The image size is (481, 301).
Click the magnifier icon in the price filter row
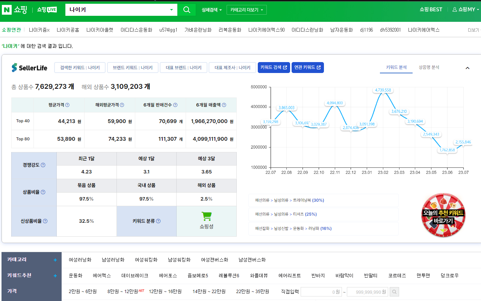(x=393, y=292)
